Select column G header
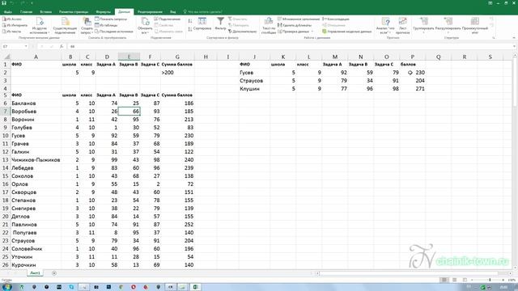This screenshot has height=291, width=518. (177, 57)
